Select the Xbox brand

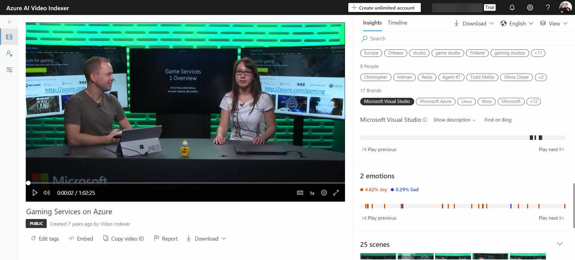(x=487, y=101)
